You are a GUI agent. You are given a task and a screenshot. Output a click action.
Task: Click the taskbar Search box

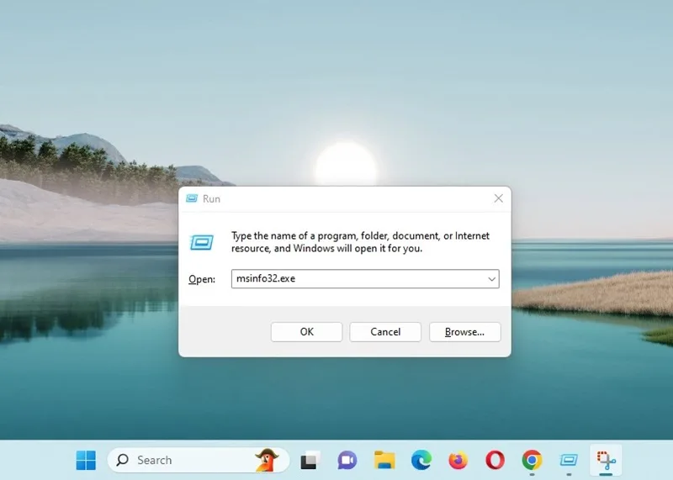199,460
